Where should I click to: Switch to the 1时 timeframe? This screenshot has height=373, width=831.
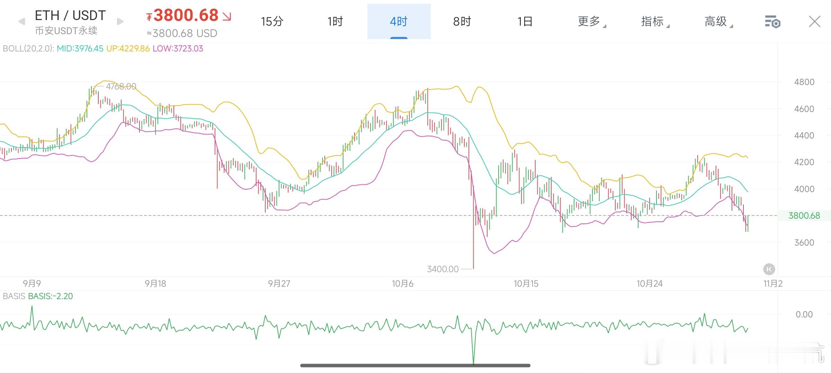pyautogui.click(x=335, y=22)
